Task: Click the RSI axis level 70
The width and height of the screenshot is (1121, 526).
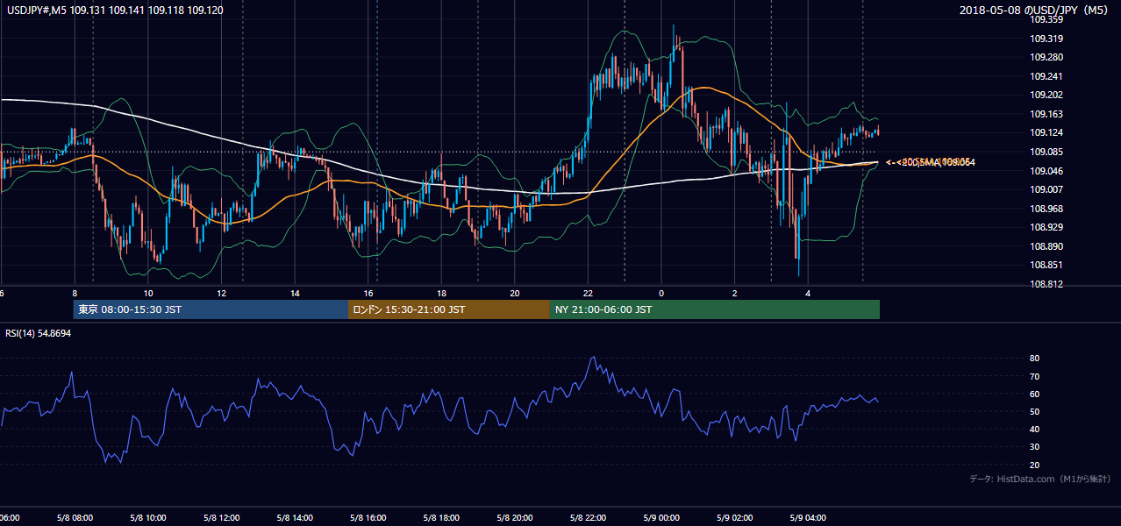Action: 1035,376
